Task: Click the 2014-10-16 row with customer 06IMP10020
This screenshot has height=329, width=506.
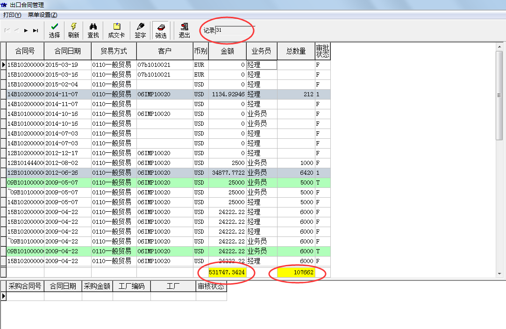Action: pyautogui.click(x=168, y=114)
